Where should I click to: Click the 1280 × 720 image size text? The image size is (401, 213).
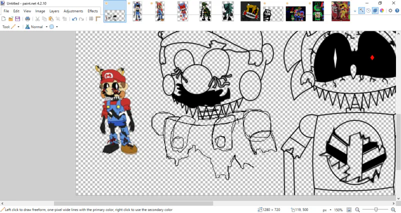click(272, 210)
